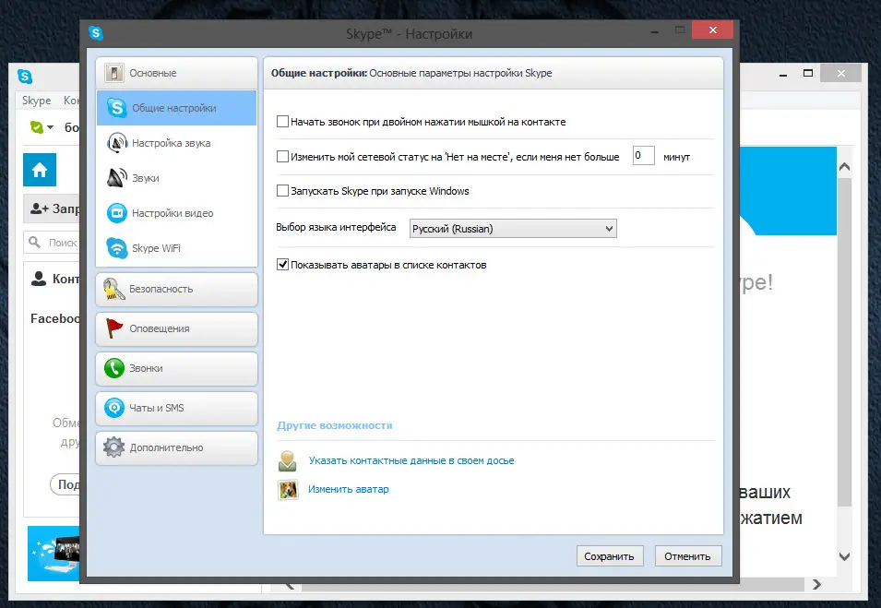Minimize the Skype settings dialog
The width and height of the screenshot is (881, 608).
(655, 31)
